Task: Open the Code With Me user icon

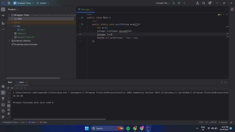Action: (x=197, y=3)
